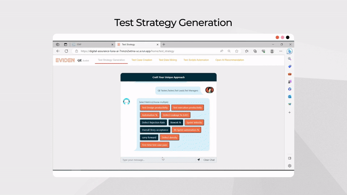Screen dimensions: 347x195
Task: Click the EVIDEN logo
Action: pyautogui.click(x=65, y=60)
